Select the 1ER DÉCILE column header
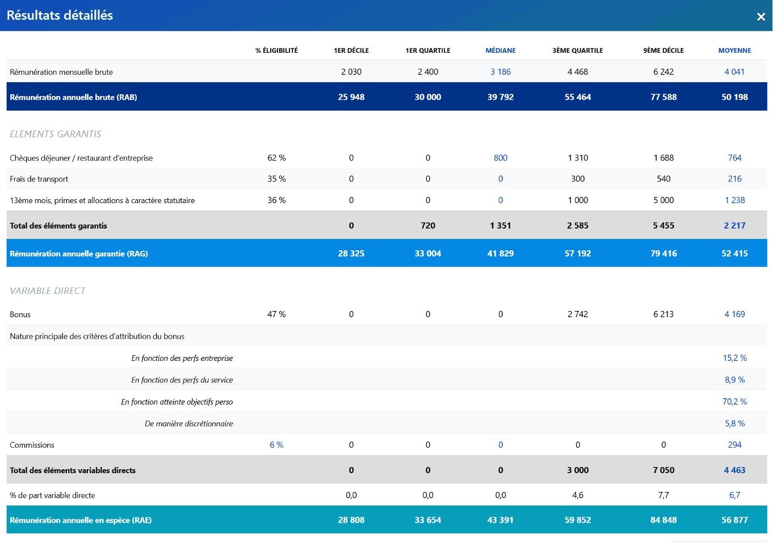773x543 pixels. click(351, 50)
